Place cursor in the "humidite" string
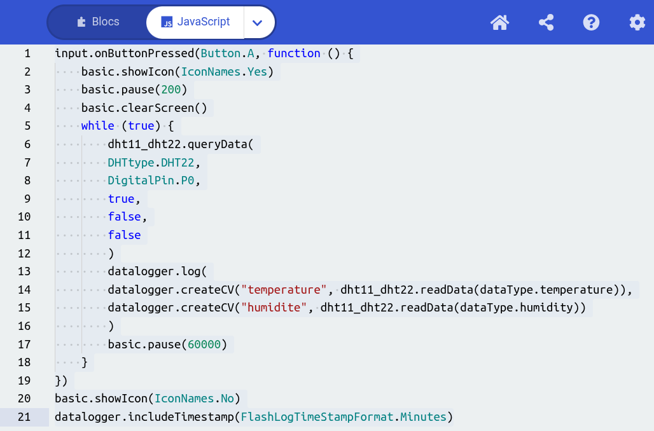 tap(273, 308)
